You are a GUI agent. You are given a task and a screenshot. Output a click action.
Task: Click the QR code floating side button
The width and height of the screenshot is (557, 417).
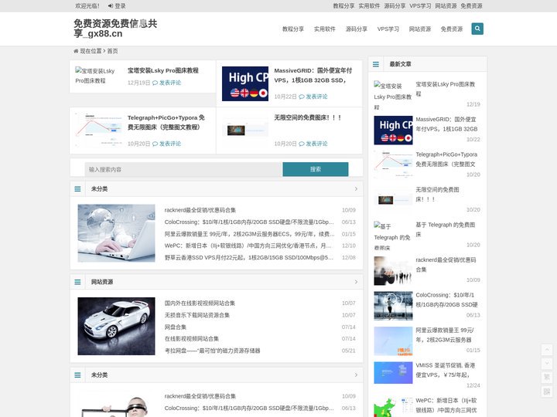click(547, 391)
